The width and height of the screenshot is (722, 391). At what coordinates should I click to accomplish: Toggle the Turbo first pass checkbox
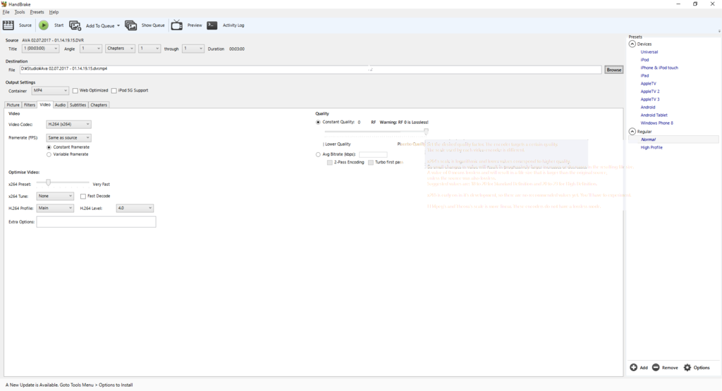[371, 162]
